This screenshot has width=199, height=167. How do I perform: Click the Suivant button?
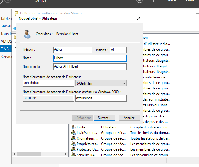pyautogui.click(x=104, y=118)
